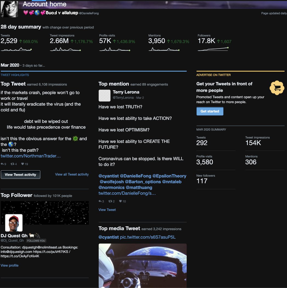
Task: Click the Tweet impressions sparkline chart
Action: [x=65, y=49]
